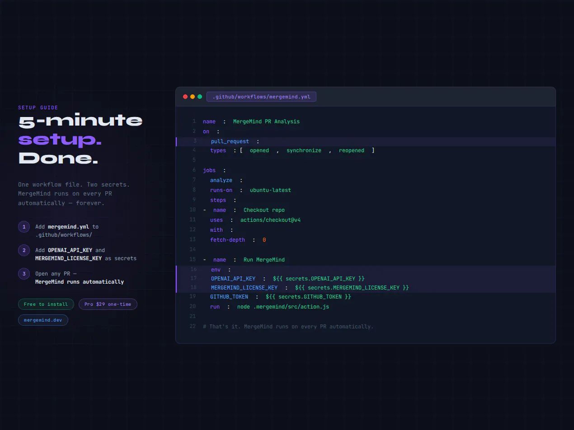The width and height of the screenshot is (574, 430).
Task: Click the 'reopened' value in types list
Action: (x=352, y=150)
